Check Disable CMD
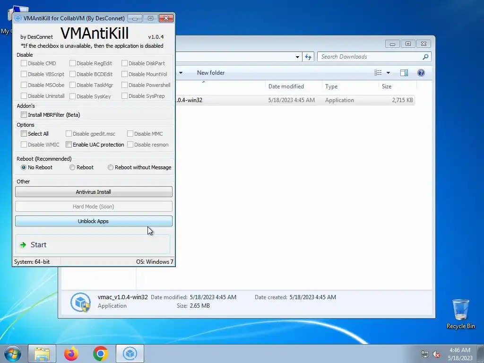Screen dimensions: 484x363 point(24,63)
